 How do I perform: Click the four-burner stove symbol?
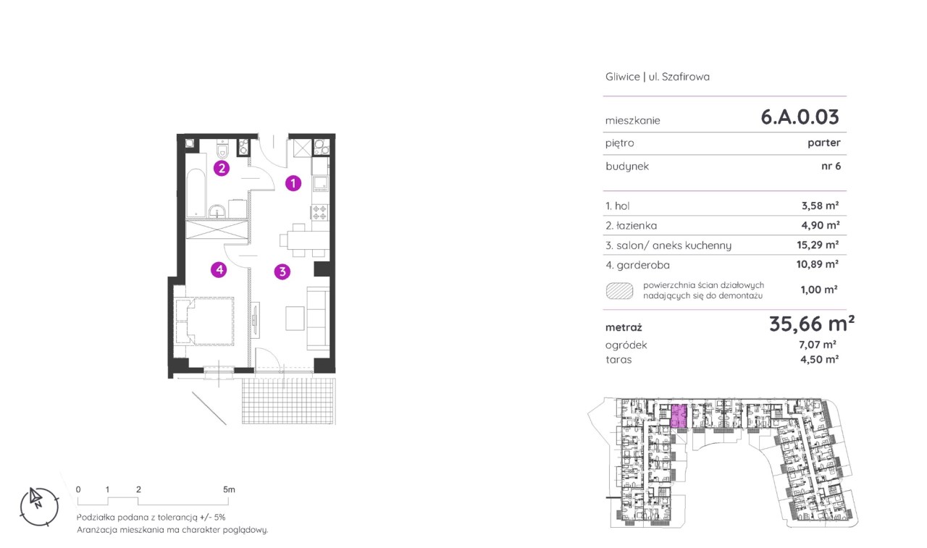point(320,213)
